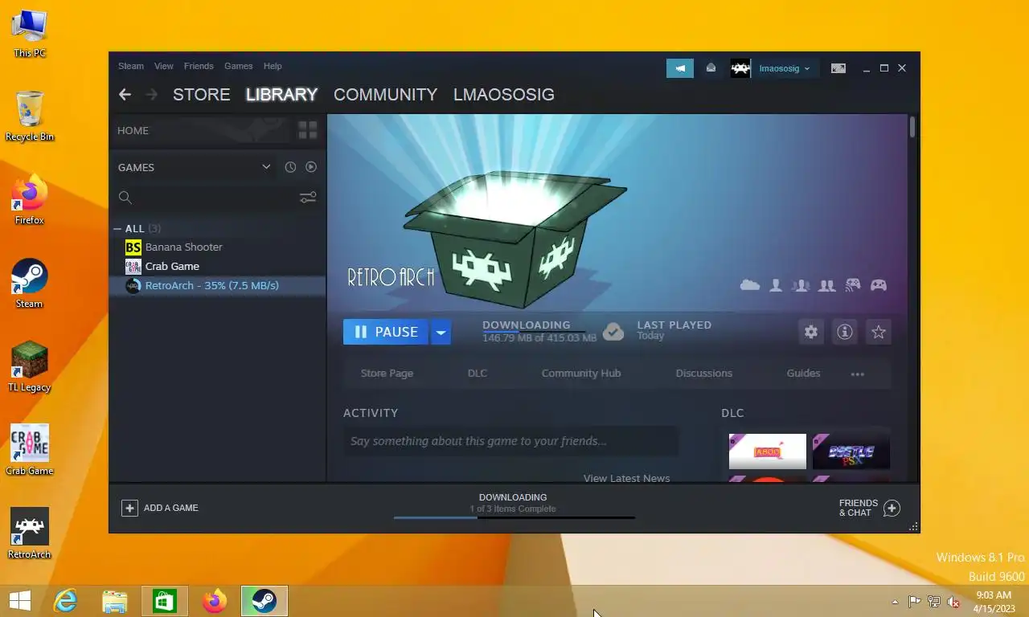Click the Steam Cloud feature icon
The height and width of the screenshot is (617, 1029).
[x=750, y=285]
